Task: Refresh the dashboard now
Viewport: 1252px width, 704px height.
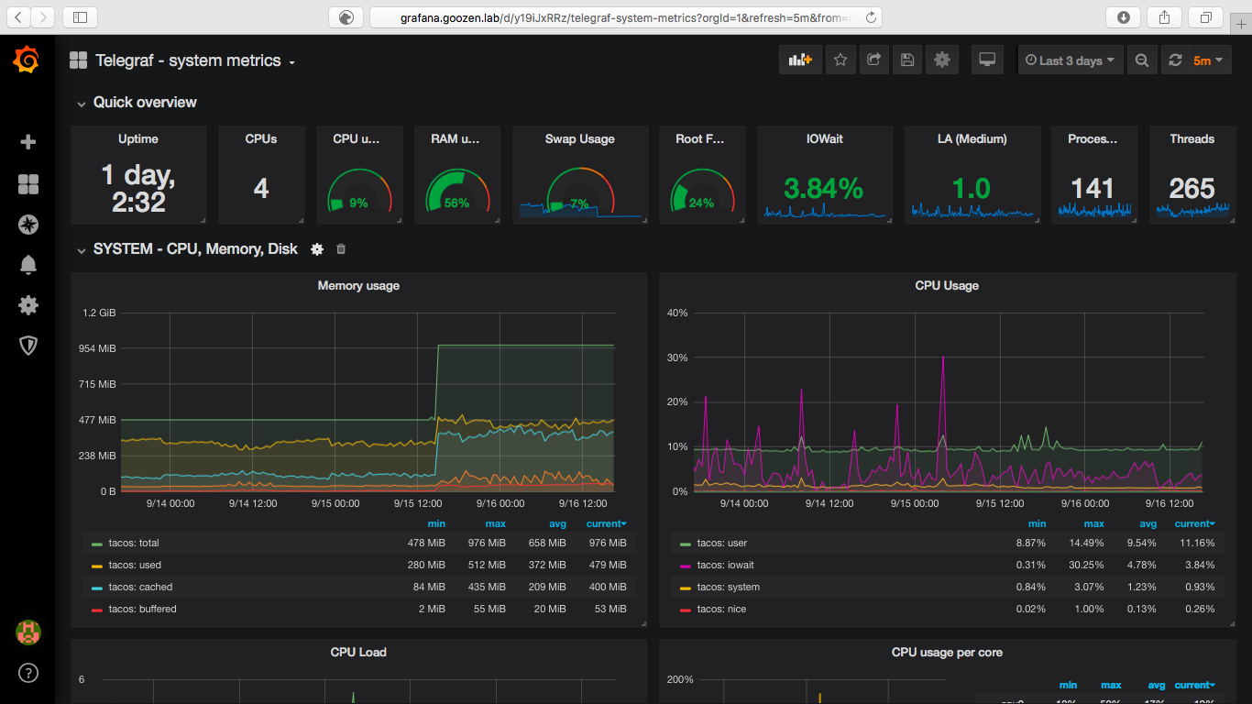Action: click(1175, 60)
